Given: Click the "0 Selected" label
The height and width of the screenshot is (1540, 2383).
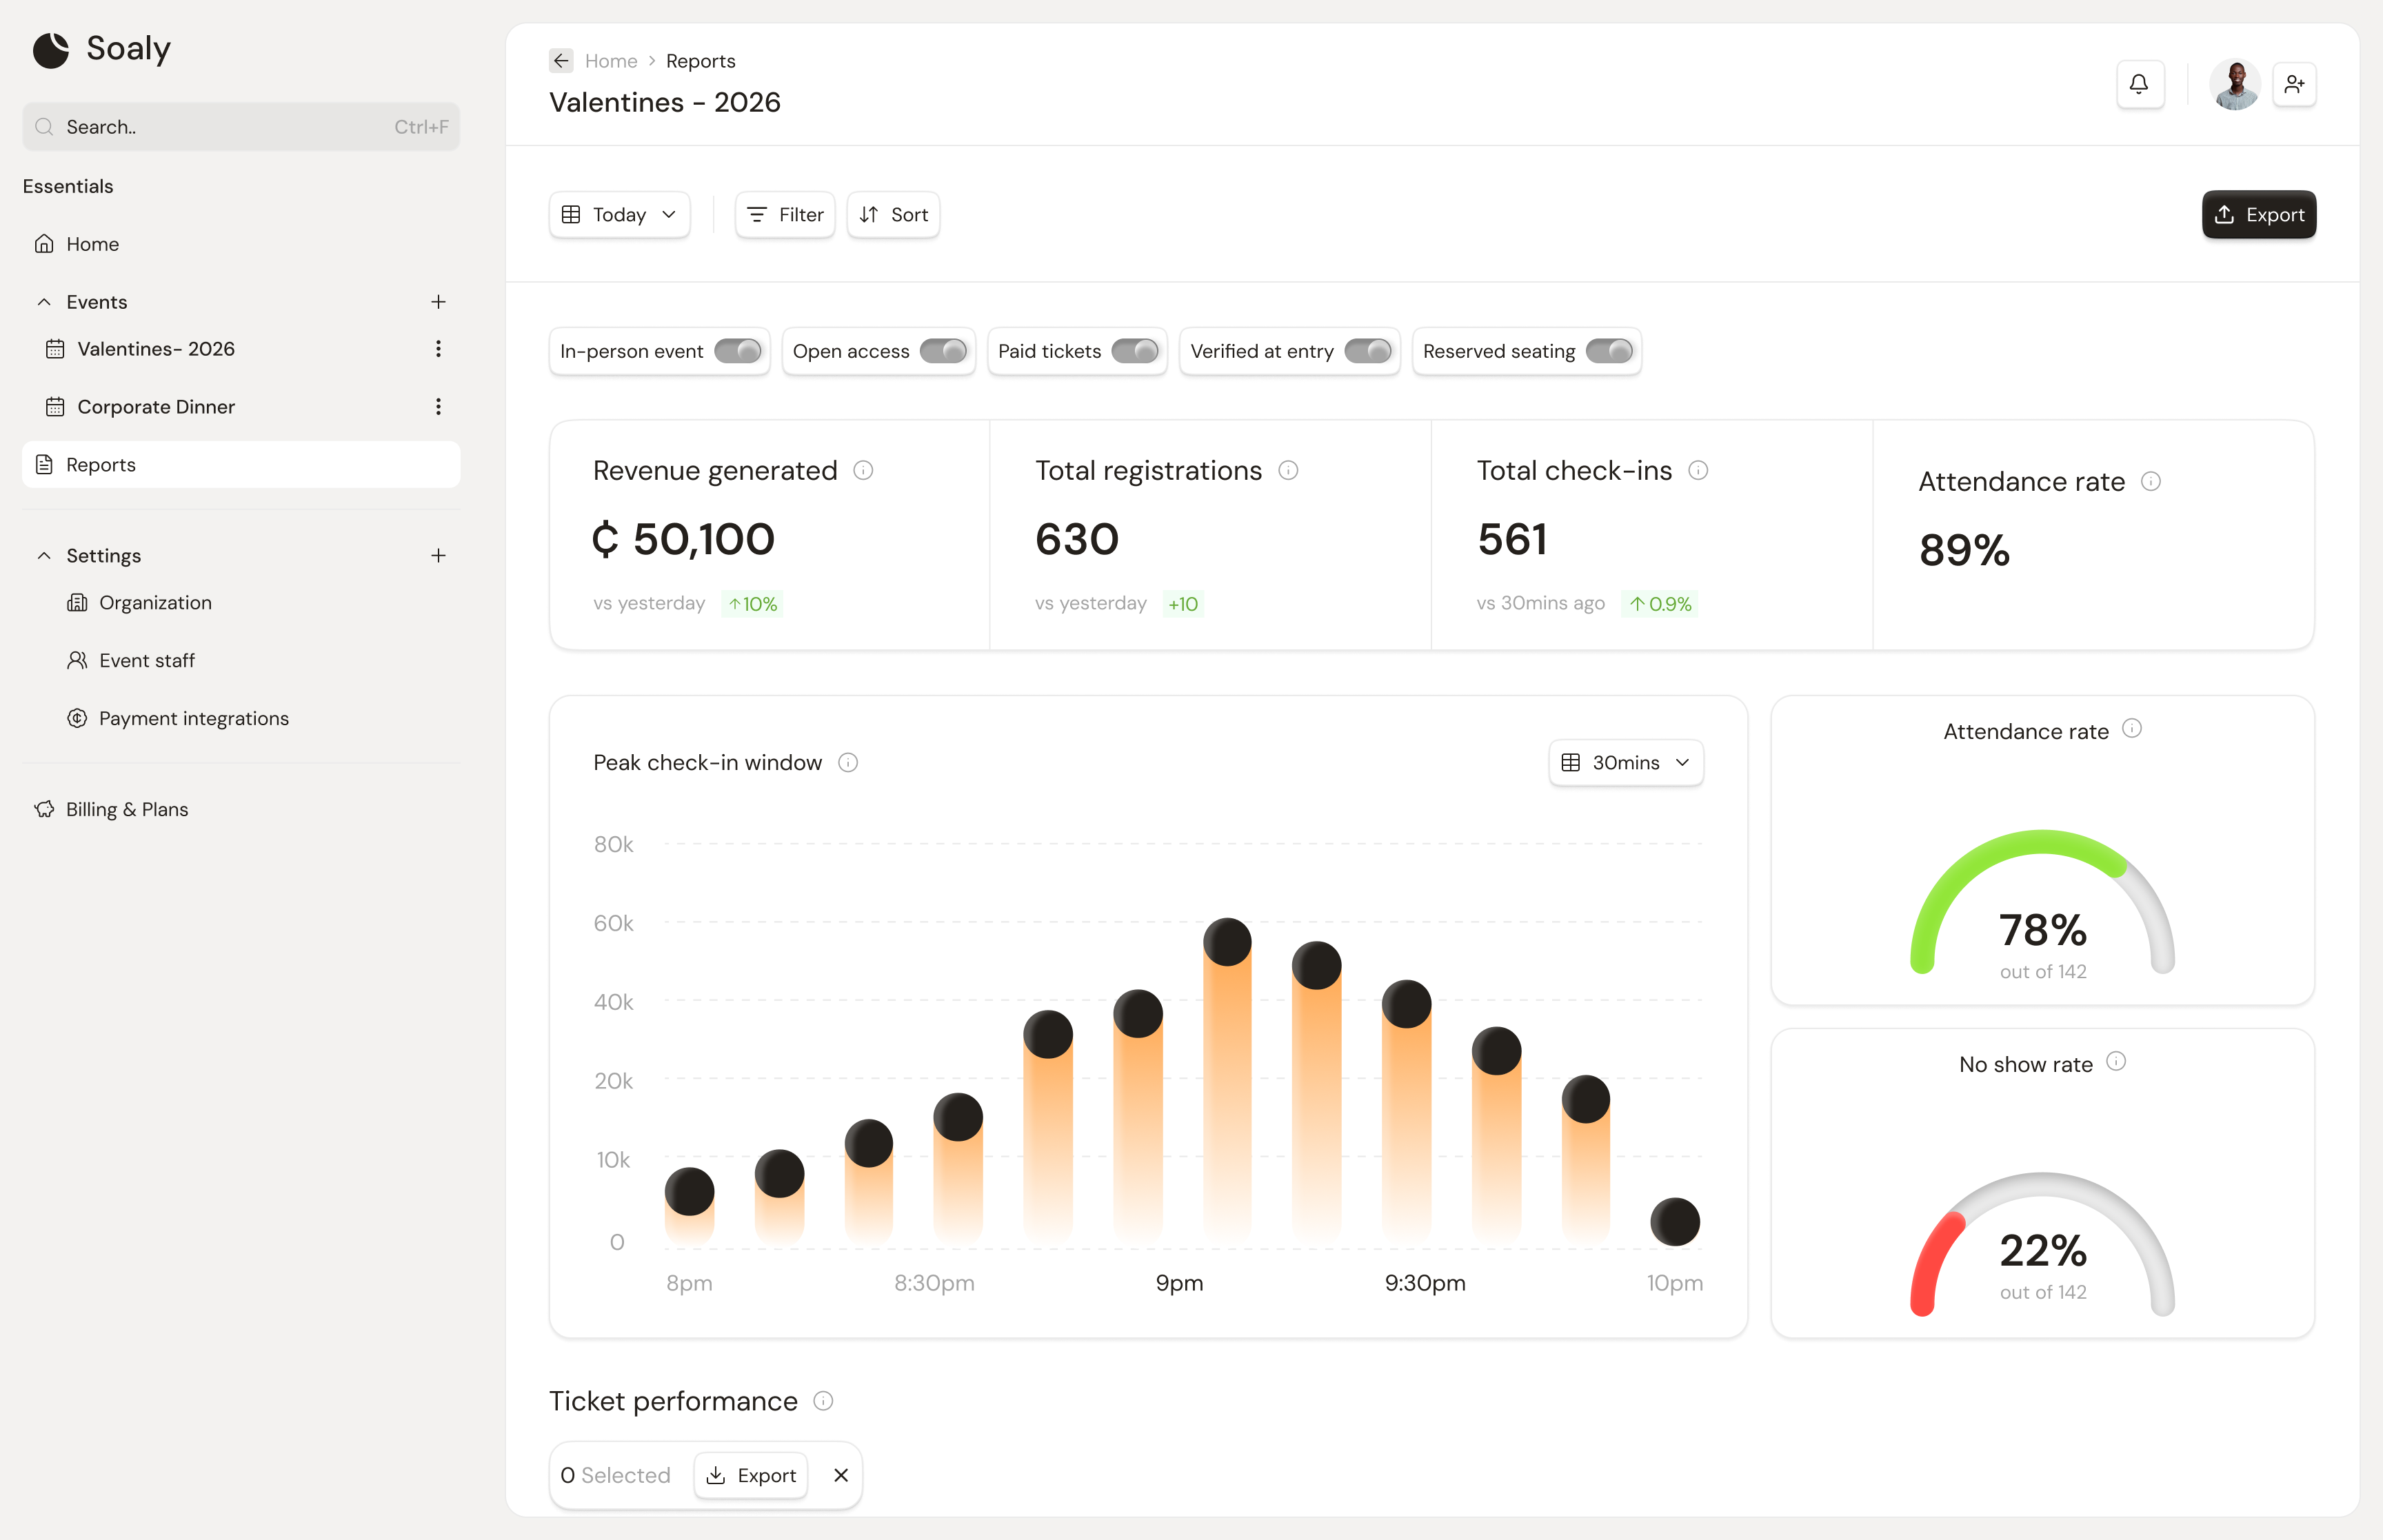Looking at the screenshot, I should (x=615, y=1476).
